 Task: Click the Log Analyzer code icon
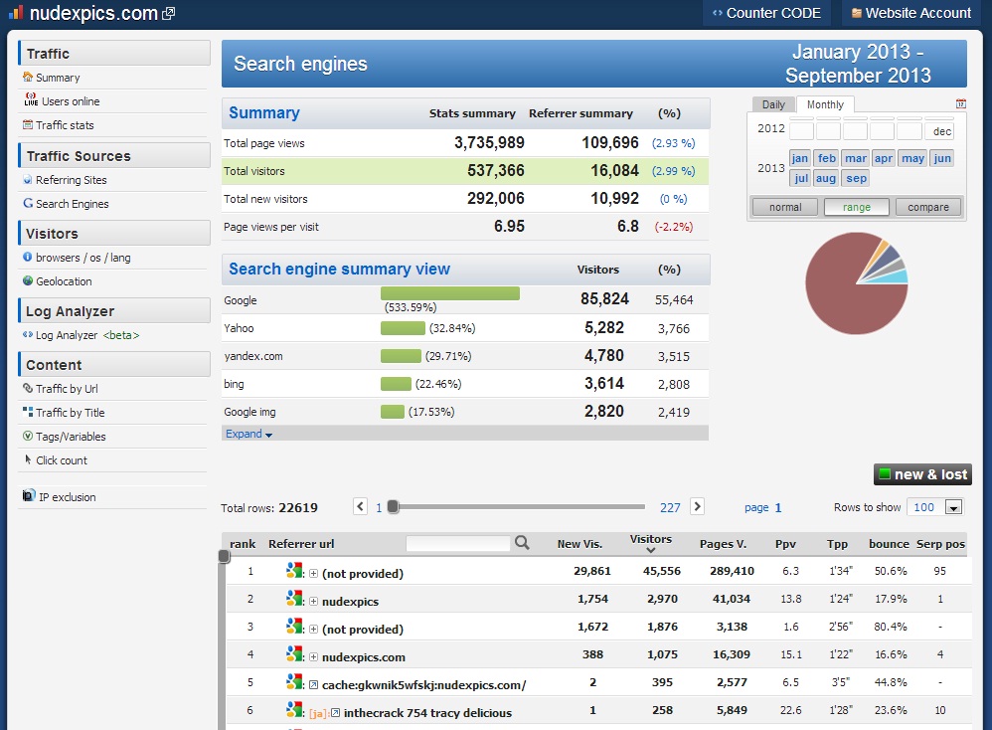coord(28,334)
